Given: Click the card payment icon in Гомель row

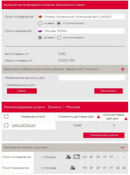Looking at the screenshot, I should click(77, 157).
